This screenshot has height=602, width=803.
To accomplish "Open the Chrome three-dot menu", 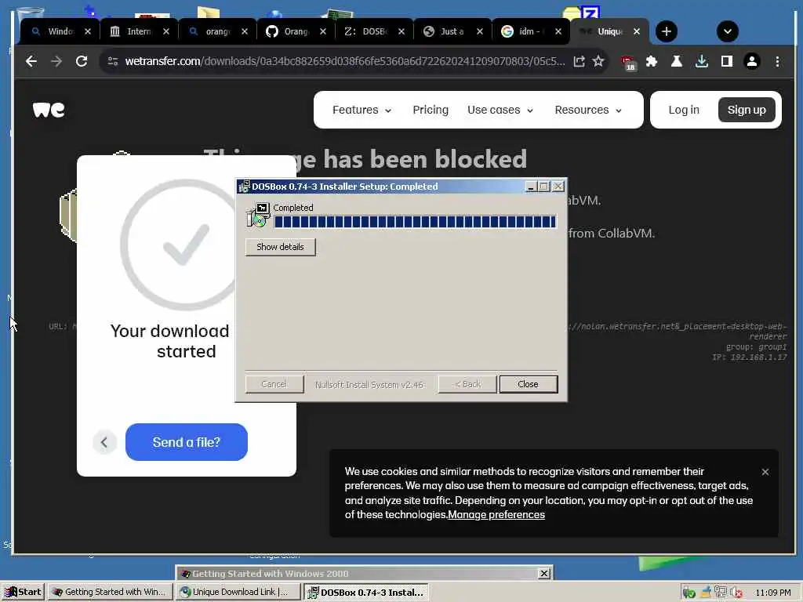I will pyautogui.click(x=777, y=61).
